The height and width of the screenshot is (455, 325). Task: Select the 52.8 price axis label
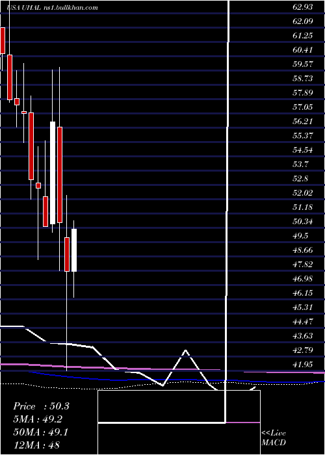(x=300, y=179)
